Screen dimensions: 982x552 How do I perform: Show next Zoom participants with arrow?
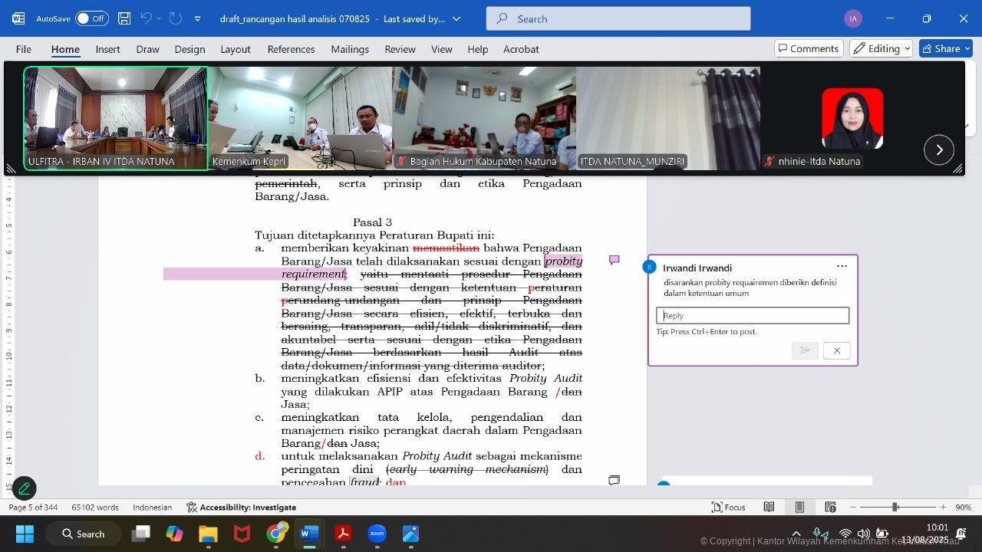pyautogui.click(x=939, y=149)
